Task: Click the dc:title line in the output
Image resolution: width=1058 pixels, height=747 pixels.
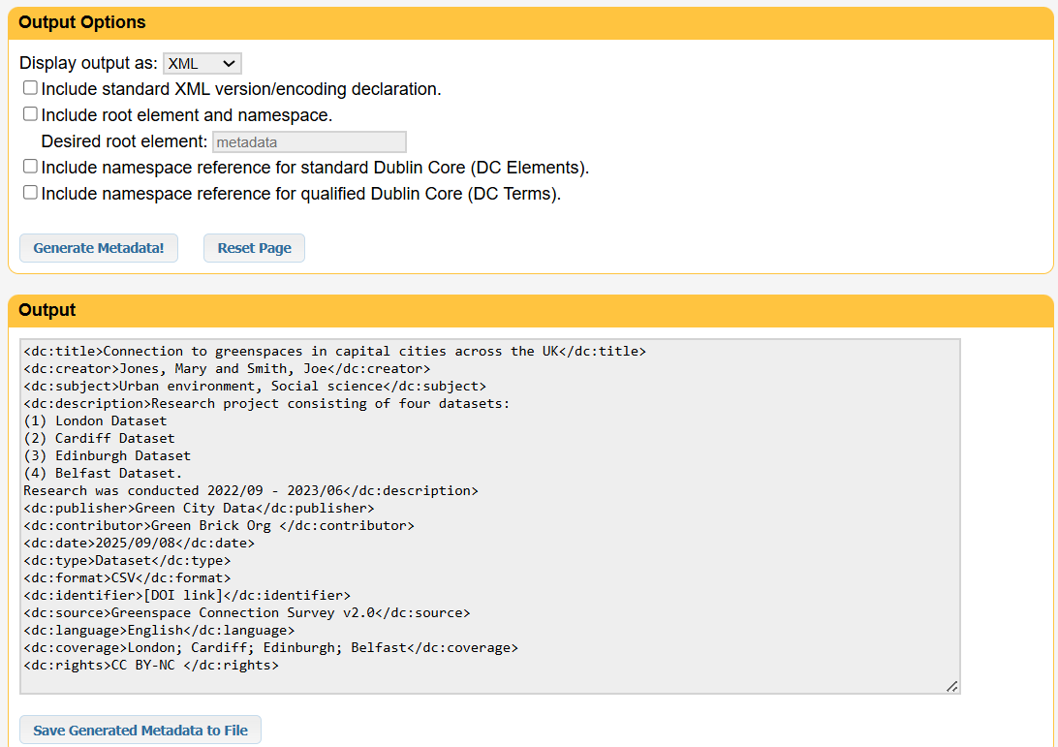Action: [334, 352]
